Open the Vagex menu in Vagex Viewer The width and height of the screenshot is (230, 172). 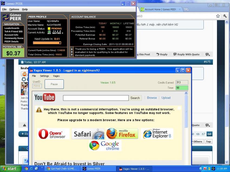(x=56, y=76)
